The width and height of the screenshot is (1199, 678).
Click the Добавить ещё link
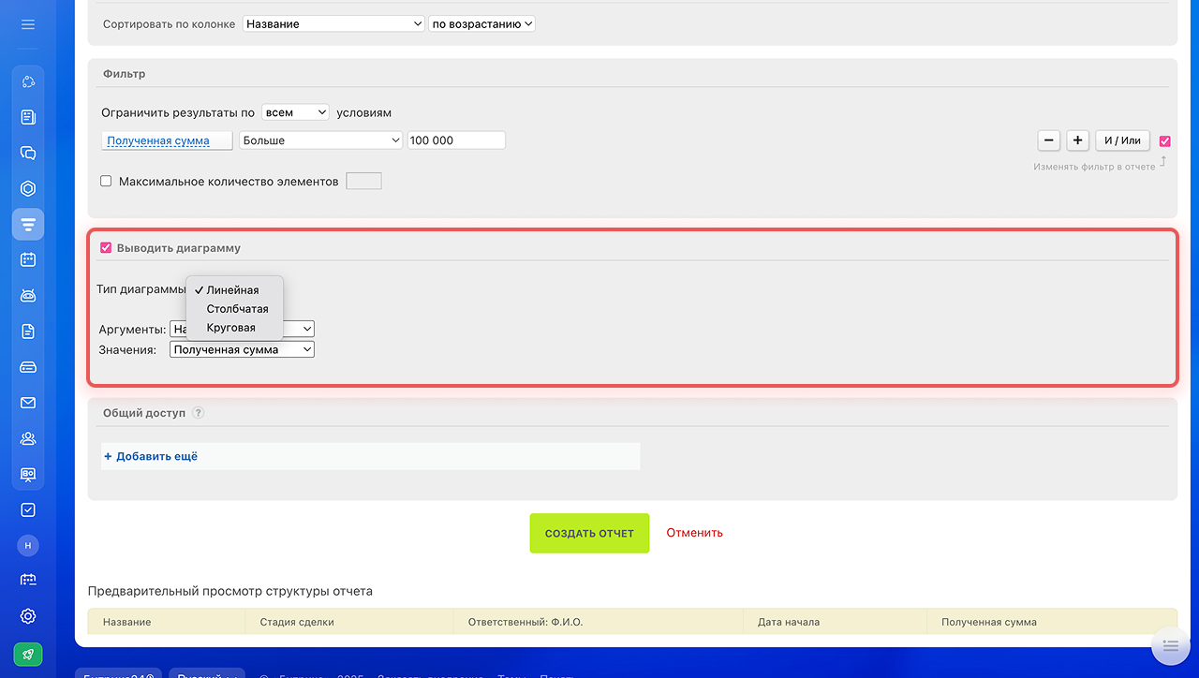[151, 456]
